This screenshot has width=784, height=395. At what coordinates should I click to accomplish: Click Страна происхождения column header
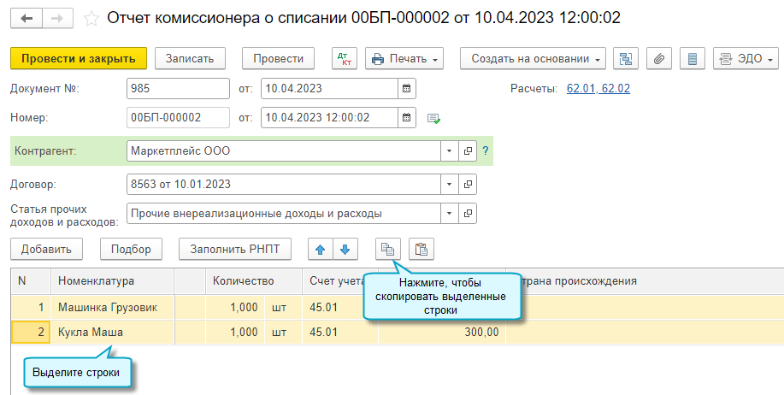coord(645,281)
